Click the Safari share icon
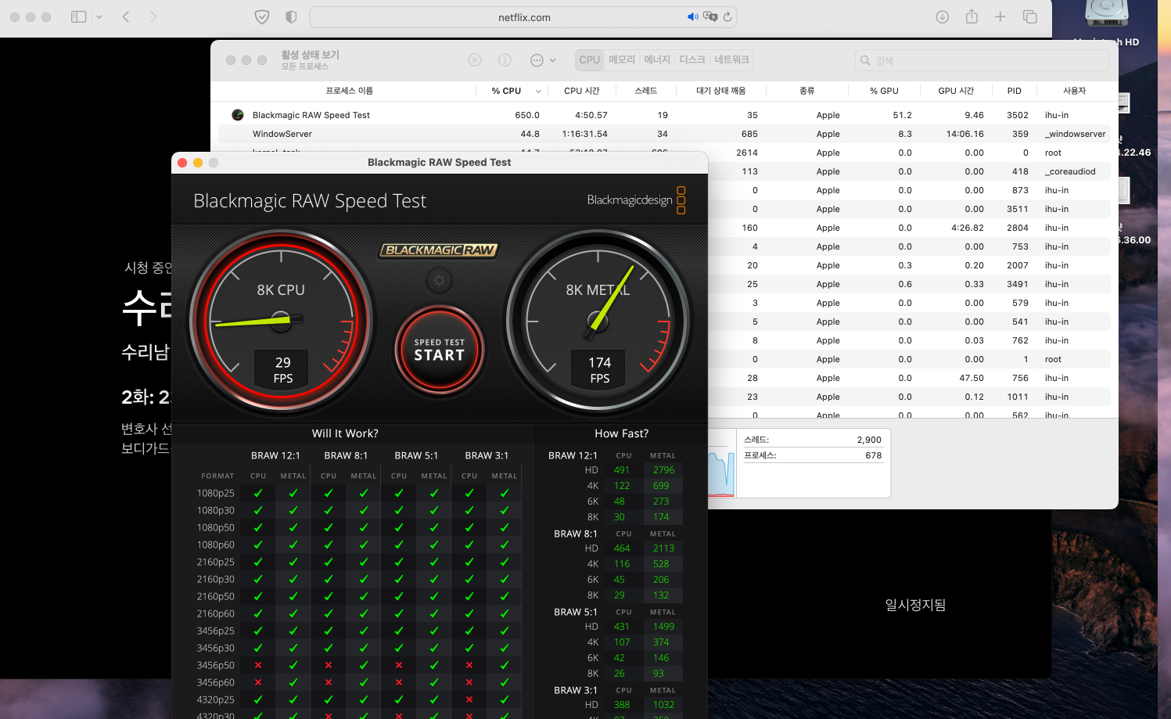The height and width of the screenshot is (719, 1171). [x=972, y=16]
